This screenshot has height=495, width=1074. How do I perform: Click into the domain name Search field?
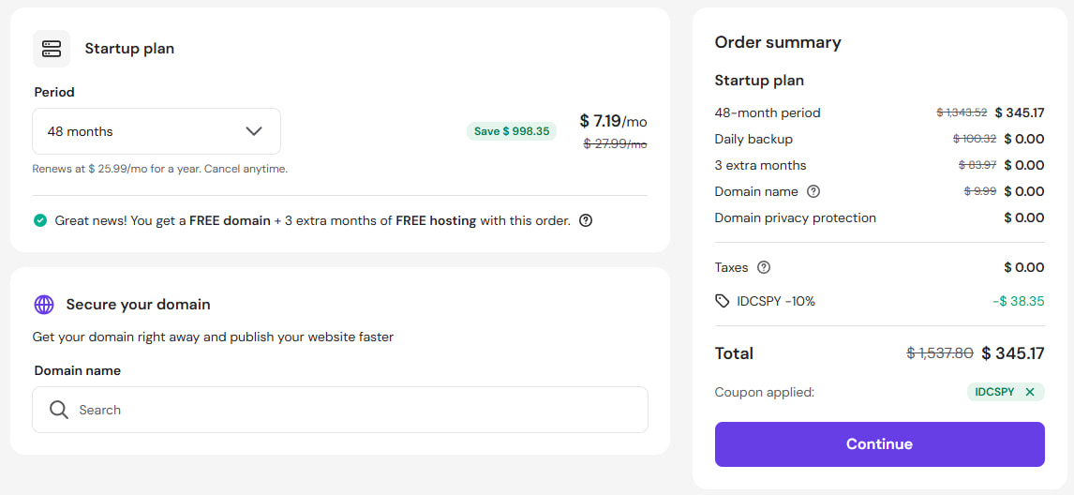(356, 410)
